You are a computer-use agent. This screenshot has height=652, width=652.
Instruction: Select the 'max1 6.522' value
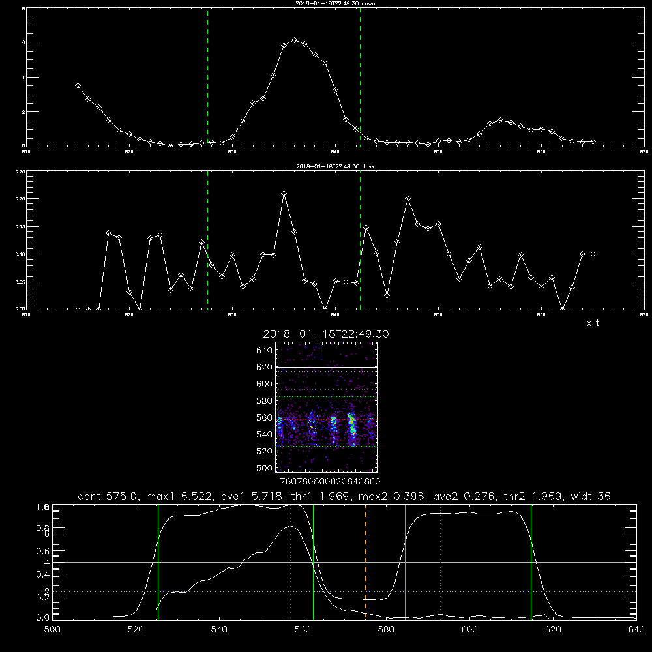(x=181, y=496)
